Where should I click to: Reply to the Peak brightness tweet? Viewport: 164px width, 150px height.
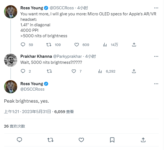tap(19, 140)
